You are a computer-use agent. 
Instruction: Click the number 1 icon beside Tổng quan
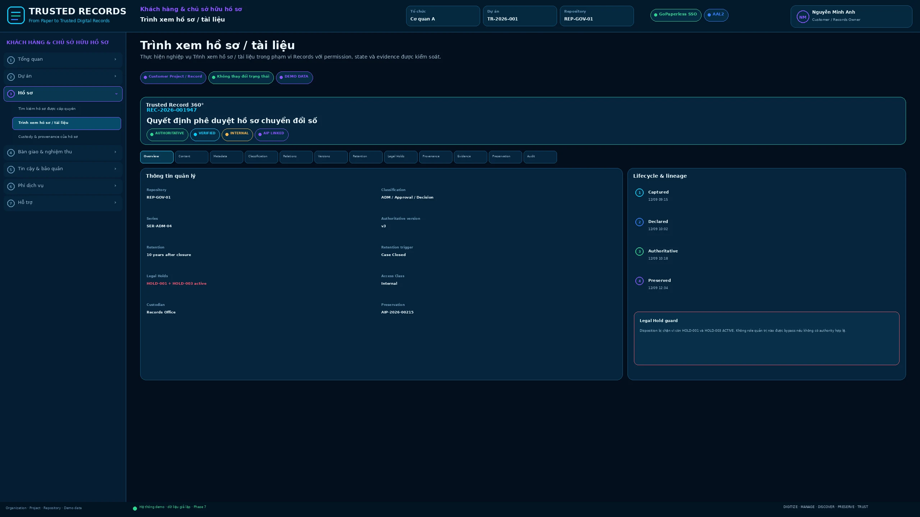click(x=11, y=60)
